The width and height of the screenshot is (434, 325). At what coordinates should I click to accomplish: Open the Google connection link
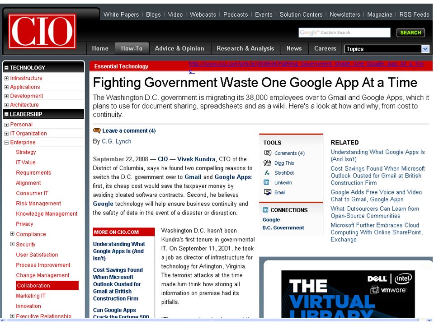pyautogui.click(x=271, y=220)
